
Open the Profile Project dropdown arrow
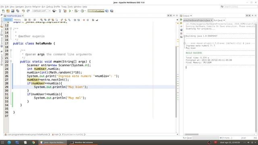point(85,11)
